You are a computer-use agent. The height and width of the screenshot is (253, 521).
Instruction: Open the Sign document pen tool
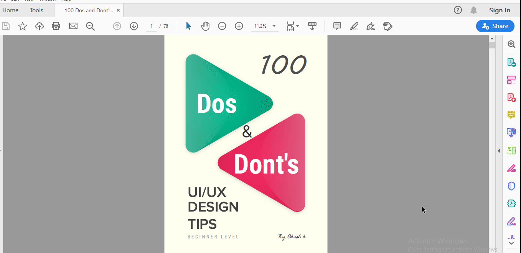[x=371, y=26]
